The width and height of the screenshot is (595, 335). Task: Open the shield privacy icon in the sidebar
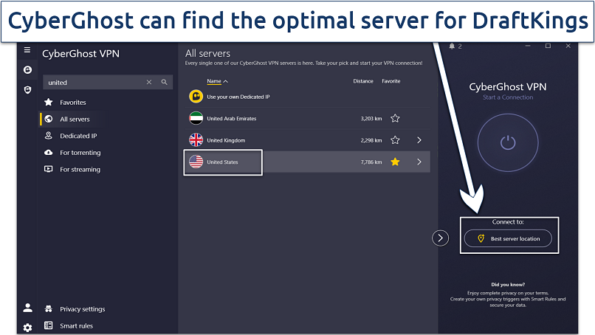pyautogui.click(x=27, y=89)
